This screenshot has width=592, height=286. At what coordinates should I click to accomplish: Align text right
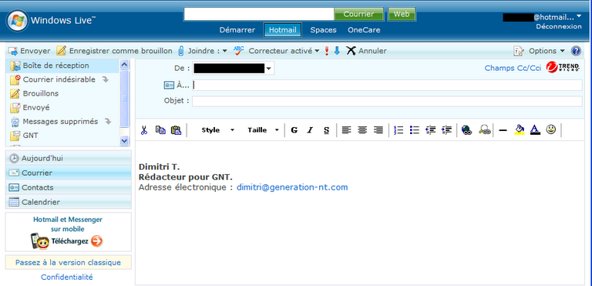click(x=378, y=130)
